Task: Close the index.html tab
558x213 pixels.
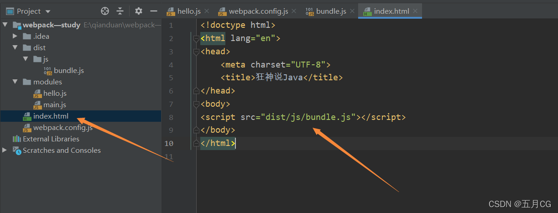Action: (x=415, y=11)
